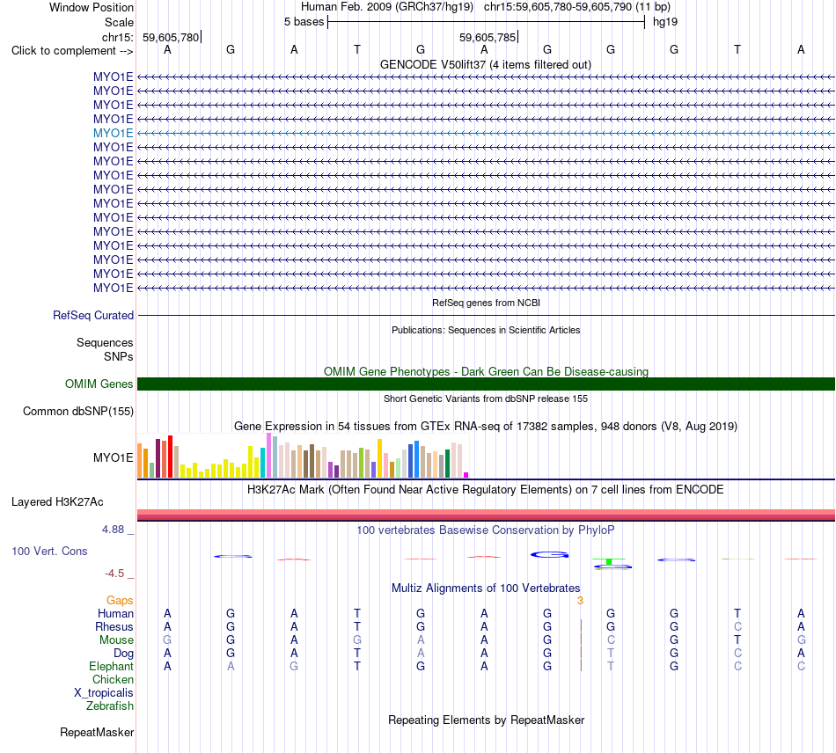
Task: Select the light-blue highlighted MYO1E transcript label
Action: tap(113, 133)
